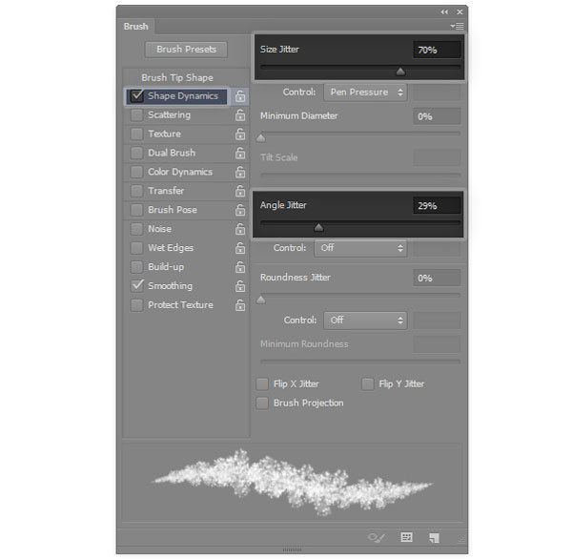572x559 pixels.
Task: Enable the Brush Pose checkbox
Action: [x=136, y=210]
